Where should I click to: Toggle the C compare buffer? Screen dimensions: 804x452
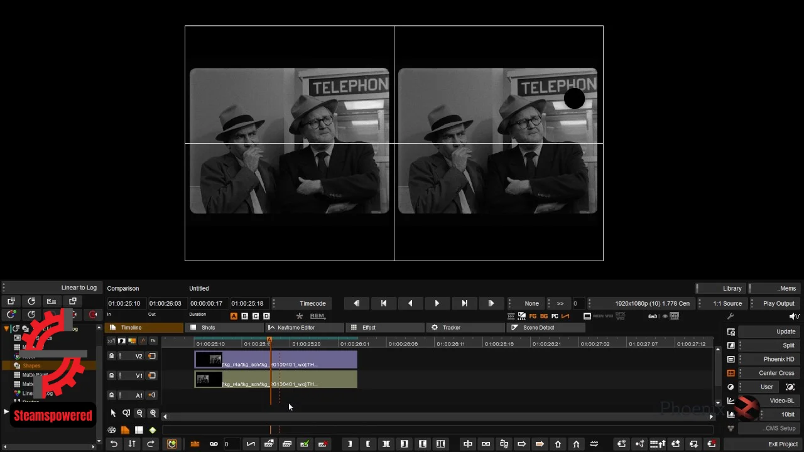click(255, 316)
